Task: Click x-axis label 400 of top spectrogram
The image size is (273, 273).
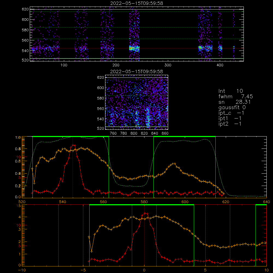Action: [x=220, y=65]
